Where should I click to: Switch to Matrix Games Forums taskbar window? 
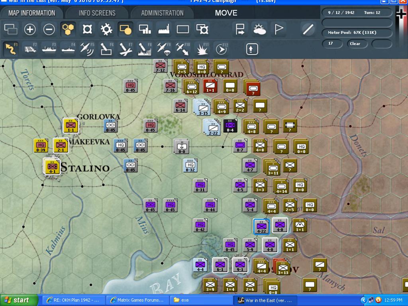[x=137, y=300]
